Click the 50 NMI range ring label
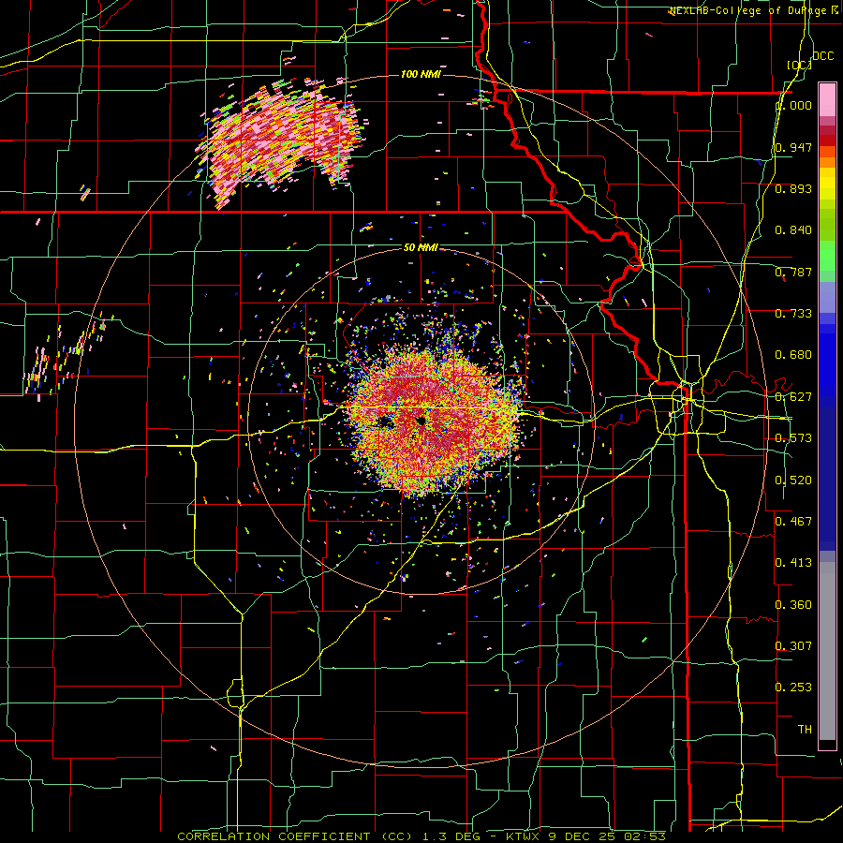The width and height of the screenshot is (843, 843). [x=421, y=248]
